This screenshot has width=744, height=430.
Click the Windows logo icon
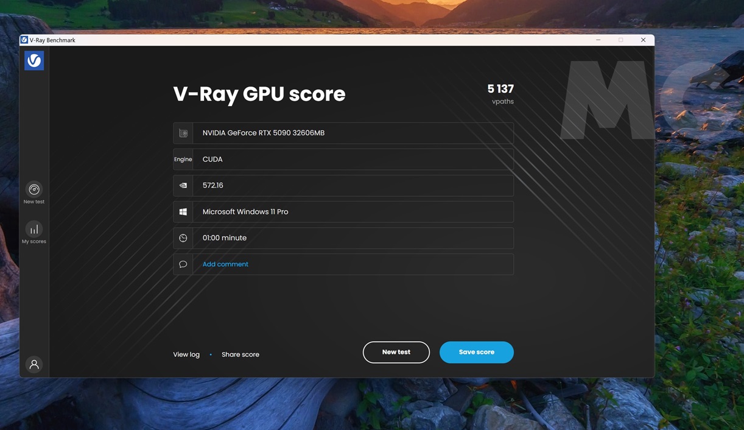[x=183, y=212]
